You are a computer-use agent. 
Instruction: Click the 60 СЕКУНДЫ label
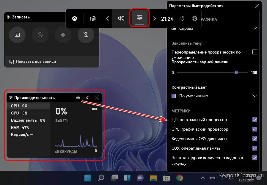[66, 151]
